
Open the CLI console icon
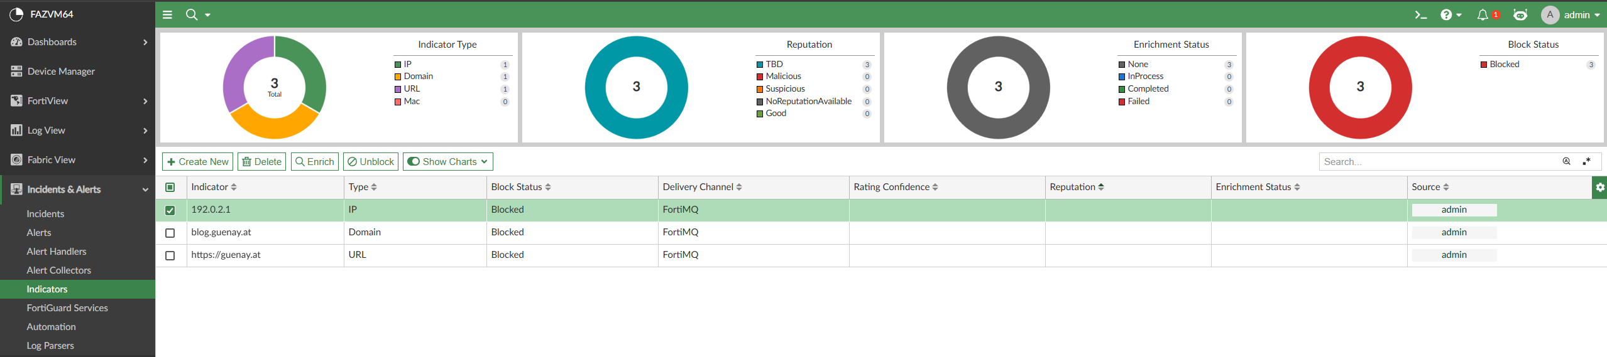tap(1420, 14)
